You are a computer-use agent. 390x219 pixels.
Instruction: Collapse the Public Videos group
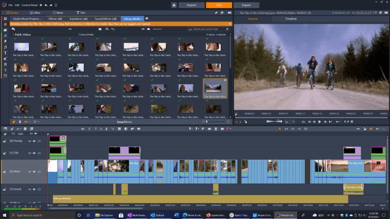[14, 35]
